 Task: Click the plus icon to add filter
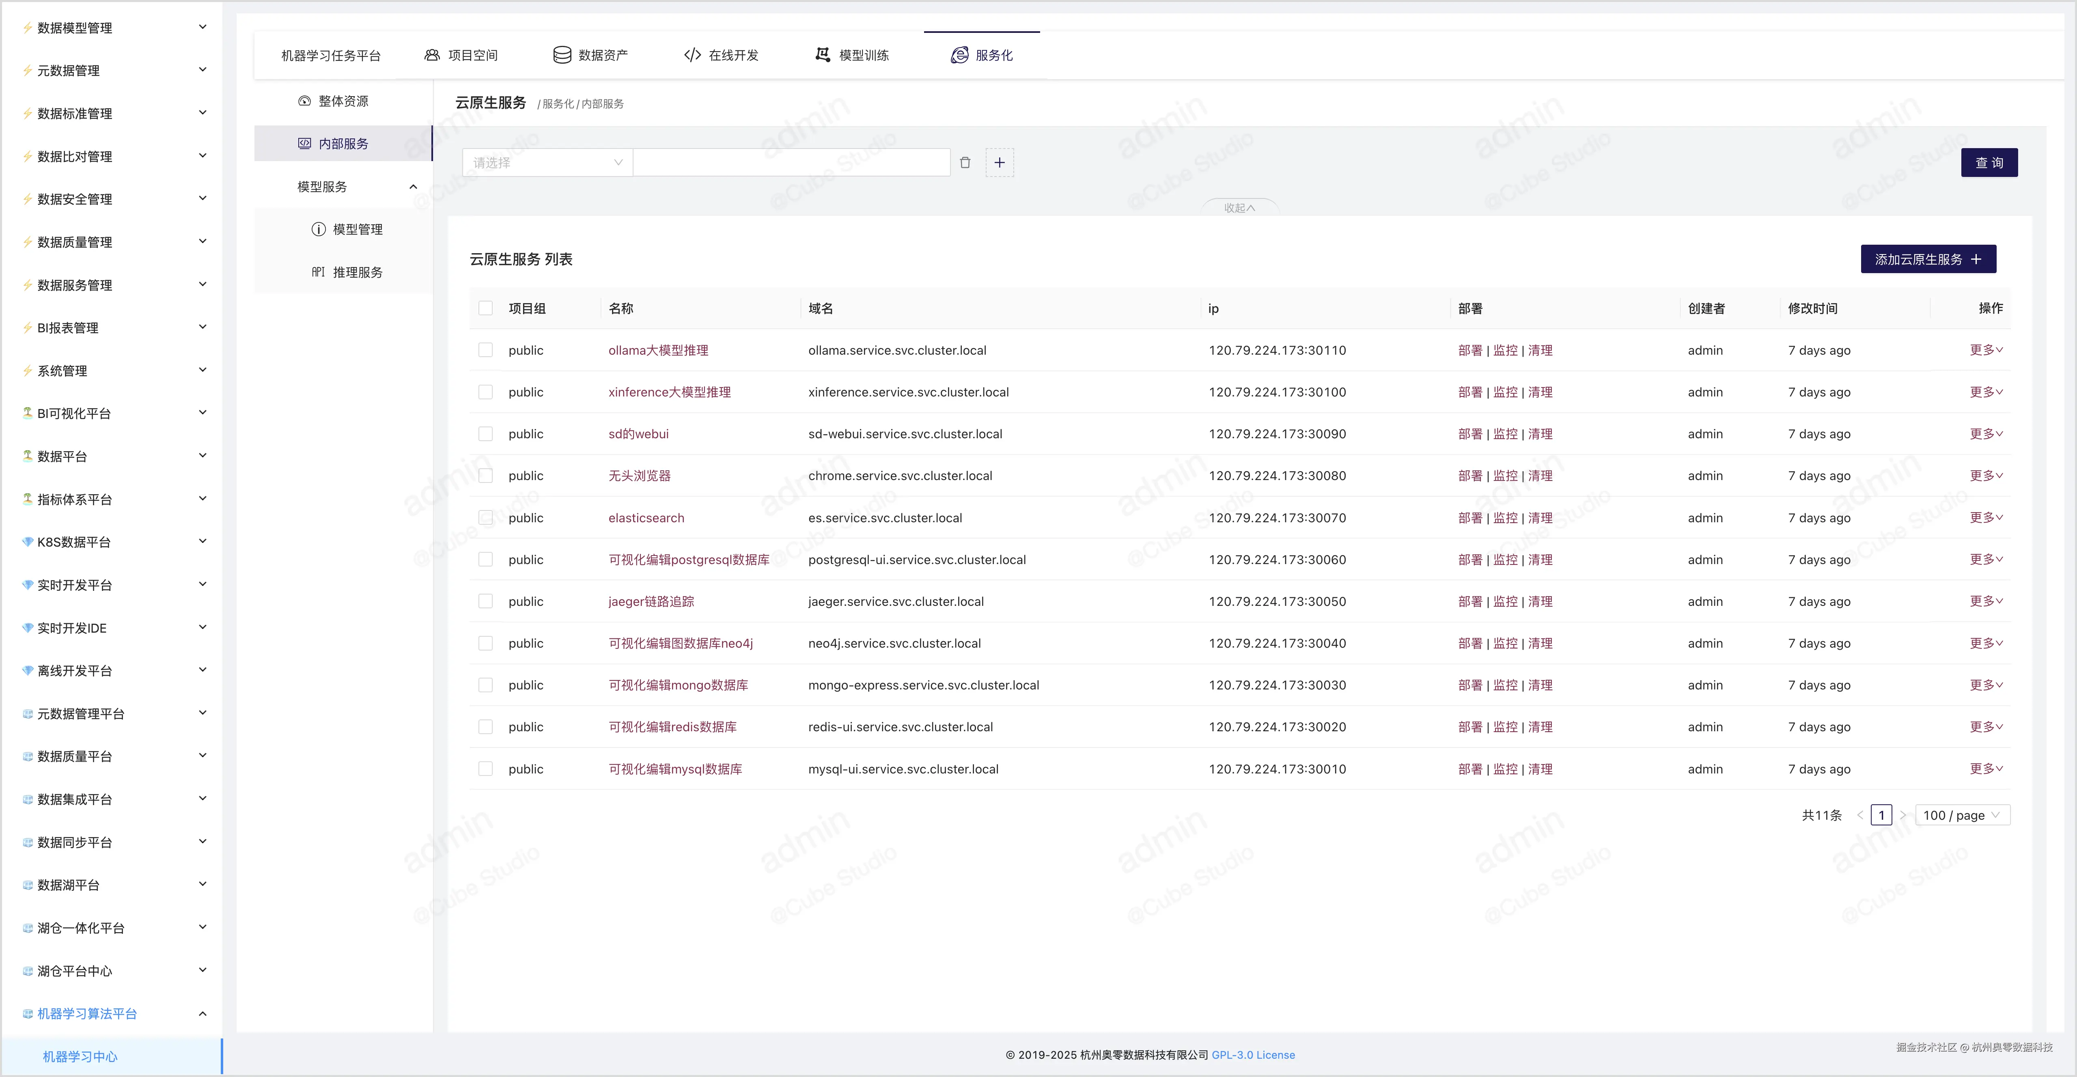click(x=999, y=163)
